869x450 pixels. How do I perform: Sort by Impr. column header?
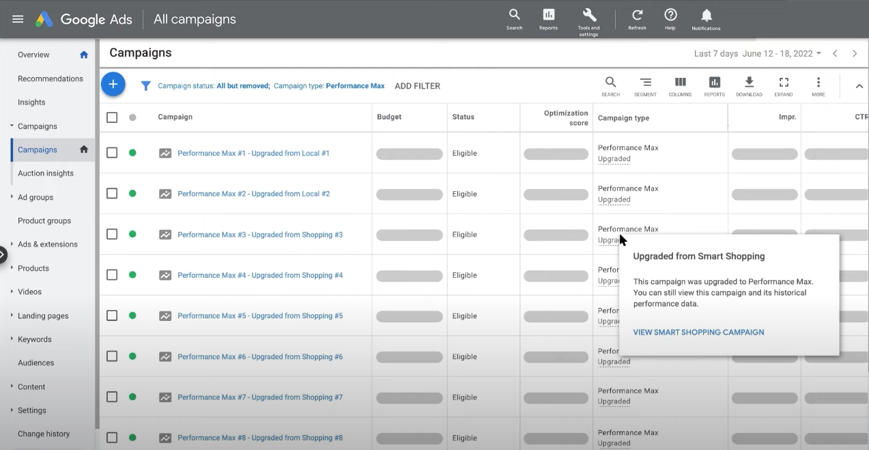pos(787,117)
